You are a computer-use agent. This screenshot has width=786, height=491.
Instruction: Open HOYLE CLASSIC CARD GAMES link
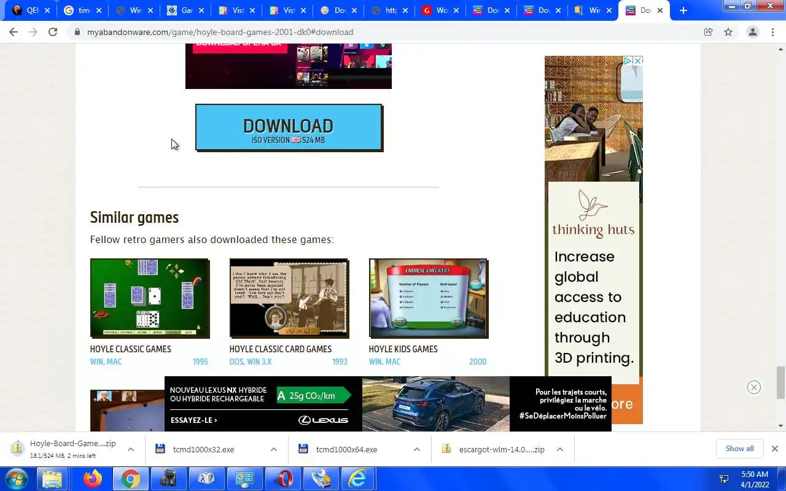(281, 349)
